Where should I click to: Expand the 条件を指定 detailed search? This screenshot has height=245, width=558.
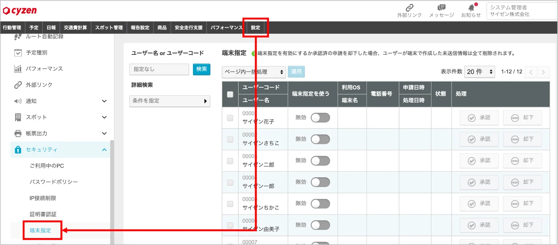(170, 101)
